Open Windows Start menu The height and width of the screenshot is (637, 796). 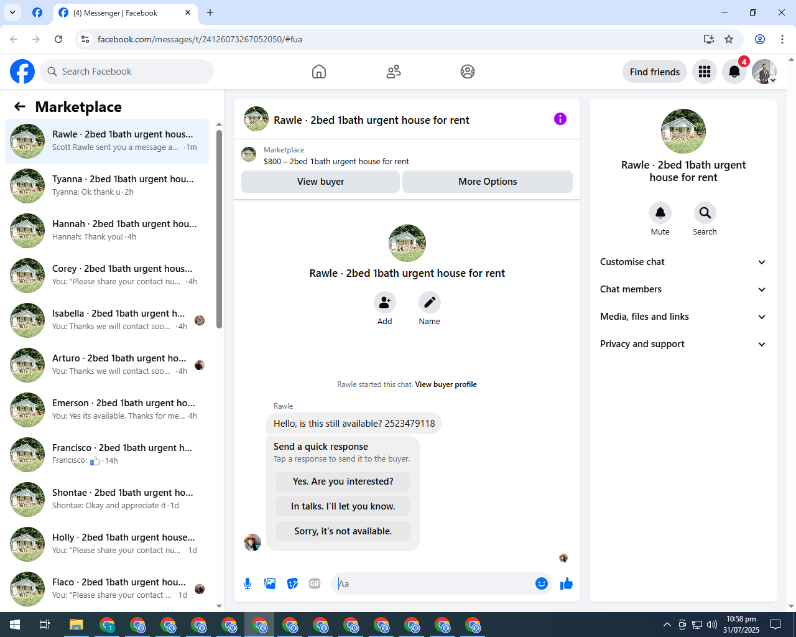point(15,625)
